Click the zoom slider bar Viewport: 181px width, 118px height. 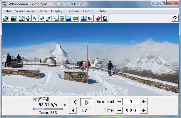point(48,109)
